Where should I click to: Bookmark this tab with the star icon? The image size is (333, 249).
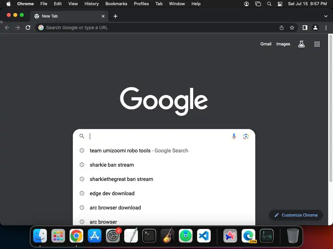click(x=292, y=28)
